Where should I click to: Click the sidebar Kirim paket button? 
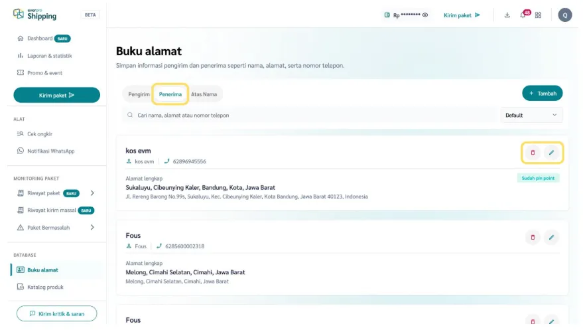(x=56, y=95)
